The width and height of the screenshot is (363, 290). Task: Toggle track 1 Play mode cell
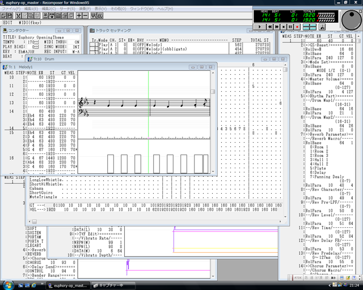tap(103, 45)
